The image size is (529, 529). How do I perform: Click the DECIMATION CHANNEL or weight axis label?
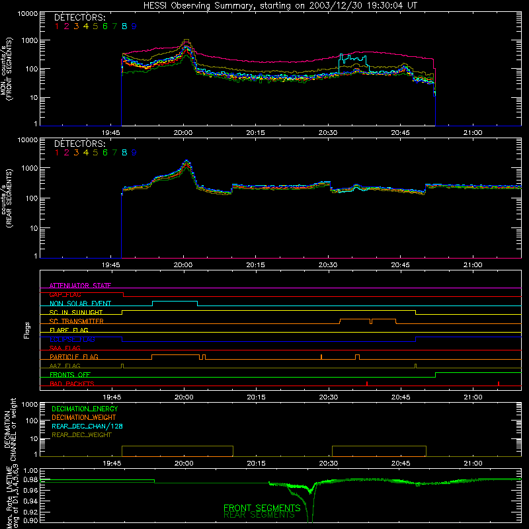tap(10, 429)
